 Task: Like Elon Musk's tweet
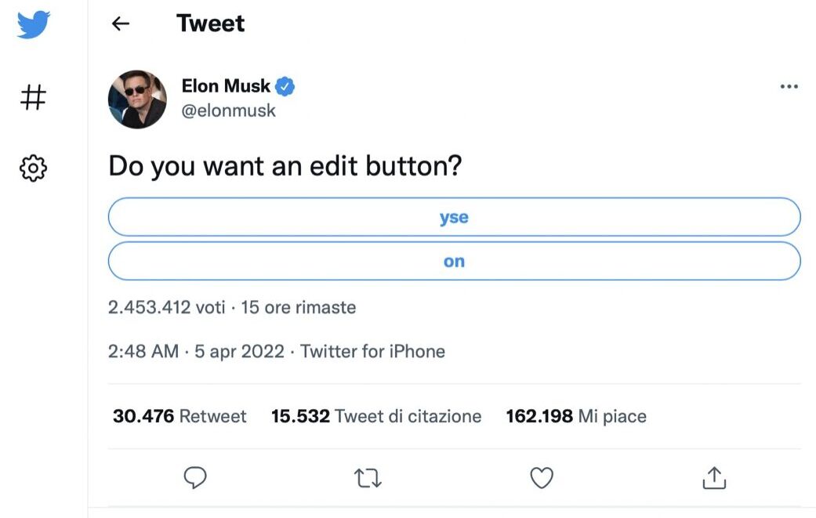tap(541, 477)
